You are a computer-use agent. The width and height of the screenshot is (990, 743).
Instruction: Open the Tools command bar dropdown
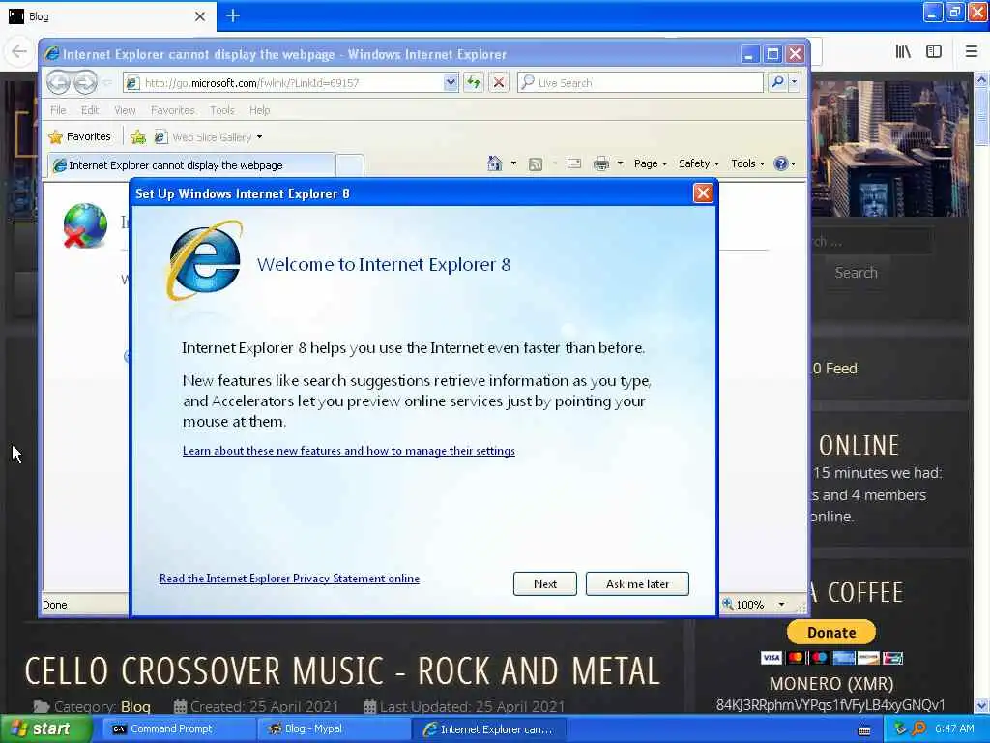(747, 163)
